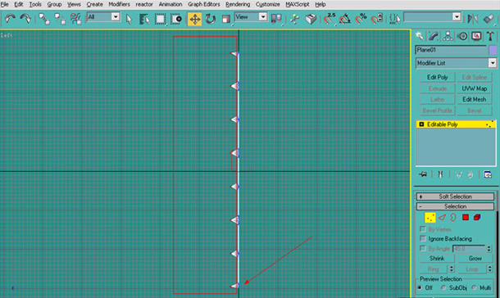The width and height of the screenshot is (500, 298).
Task: Click the Ring spinner arrows
Action: [452, 269]
